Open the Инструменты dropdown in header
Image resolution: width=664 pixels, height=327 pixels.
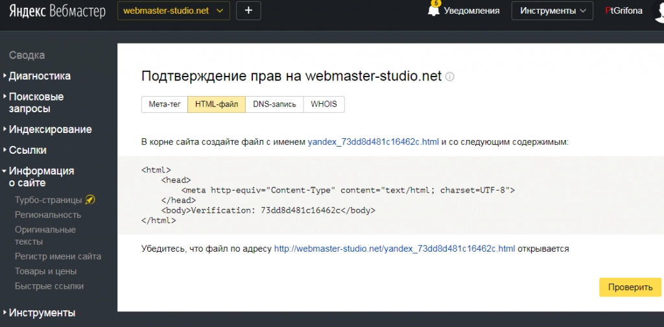552,11
